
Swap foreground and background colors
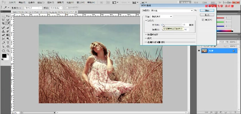pyautogui.click(x=8, y=54)
